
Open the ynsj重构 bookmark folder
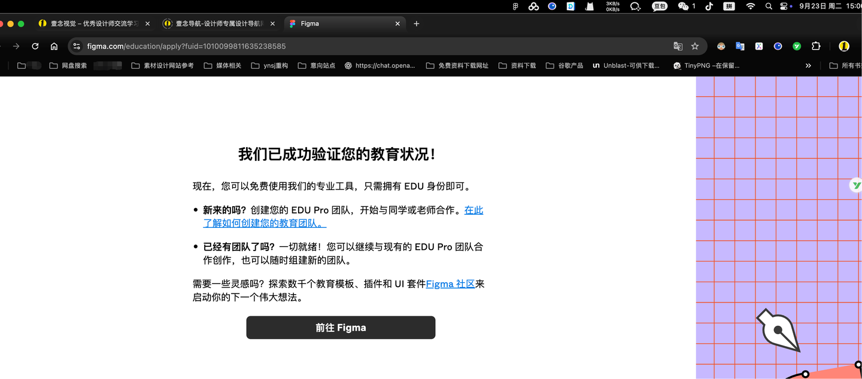[x=269, y=66]
